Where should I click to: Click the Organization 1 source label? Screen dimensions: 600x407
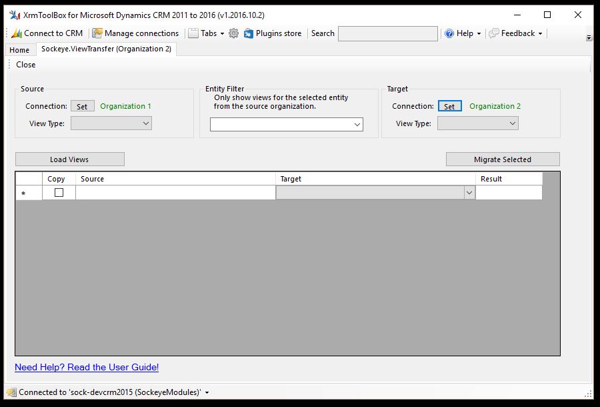(x=125, y=107)
